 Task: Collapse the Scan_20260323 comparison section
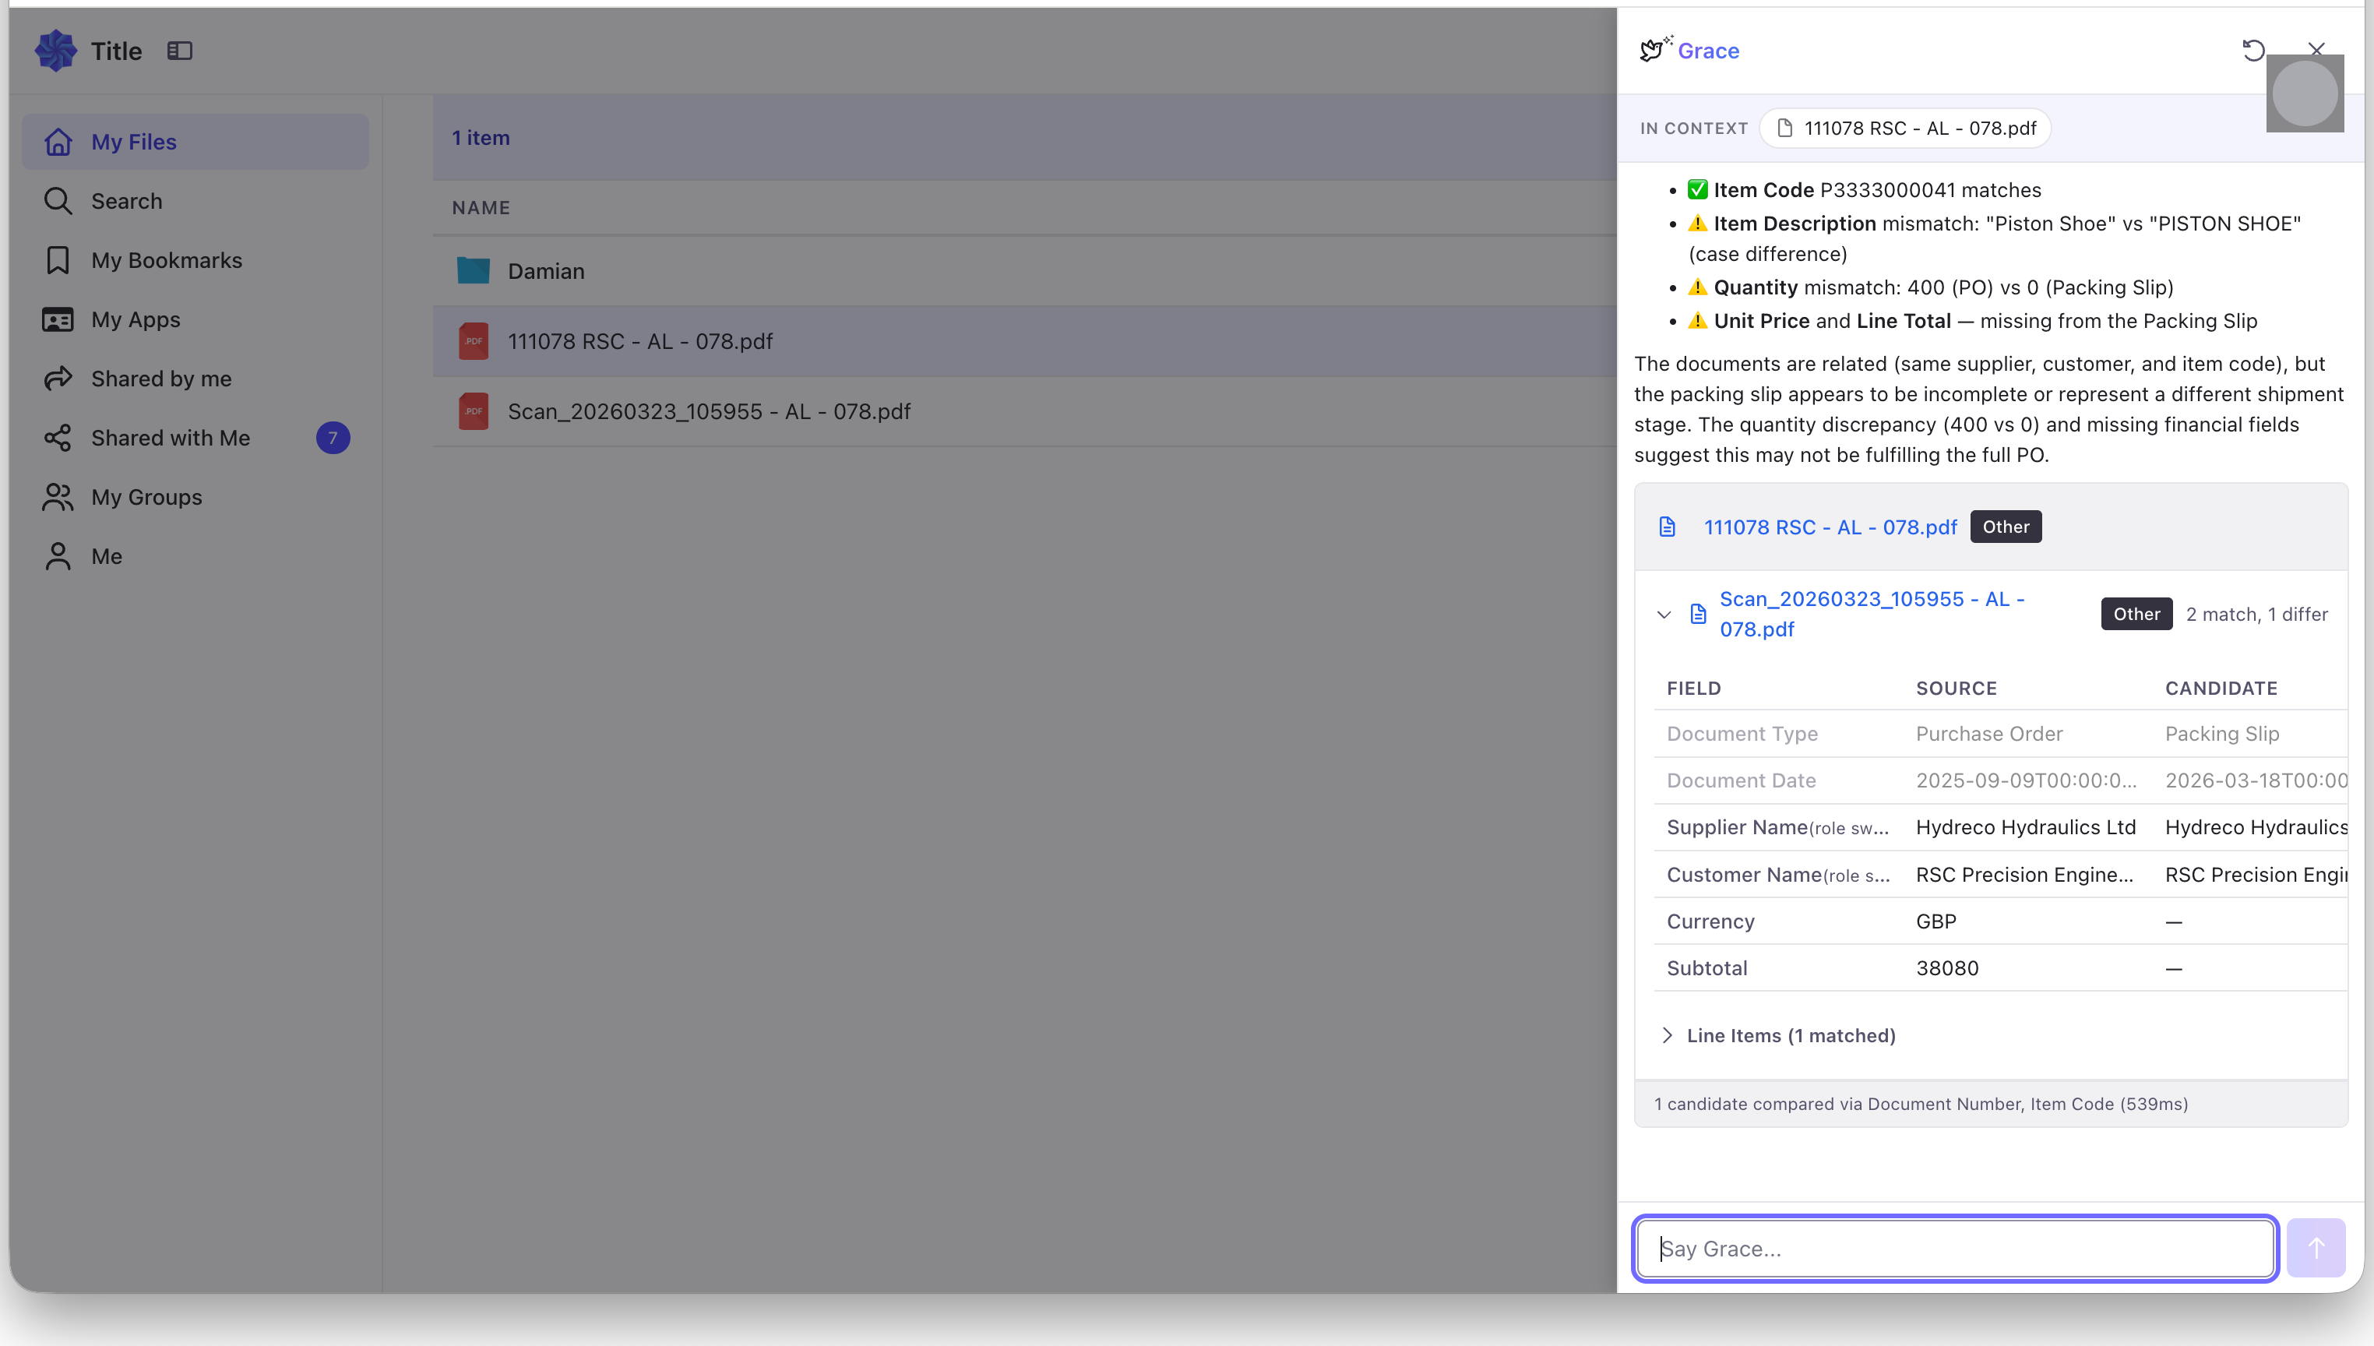(x=1664, y=614)
